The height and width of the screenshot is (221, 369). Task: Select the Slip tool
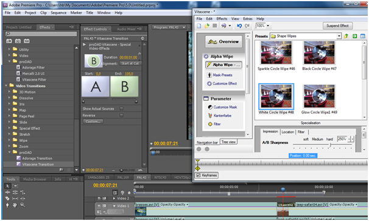15,198
